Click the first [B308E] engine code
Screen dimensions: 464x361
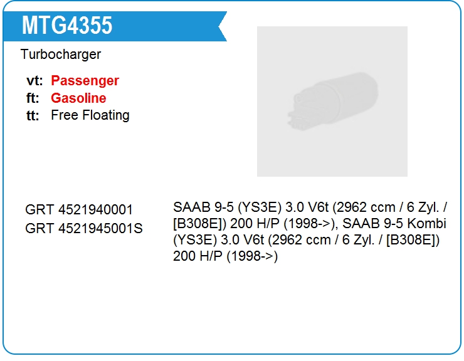(199, 224)
